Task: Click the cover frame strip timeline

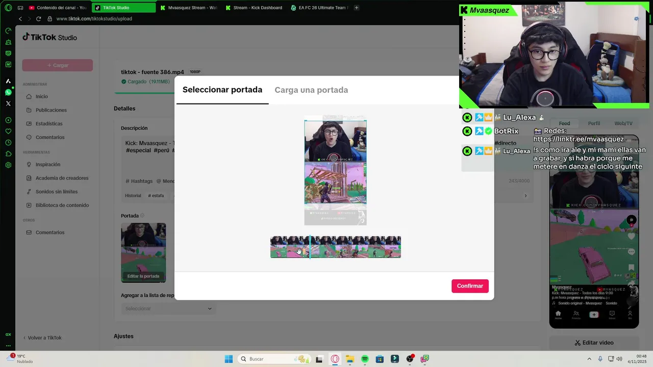Action: (x=336, y=247)
